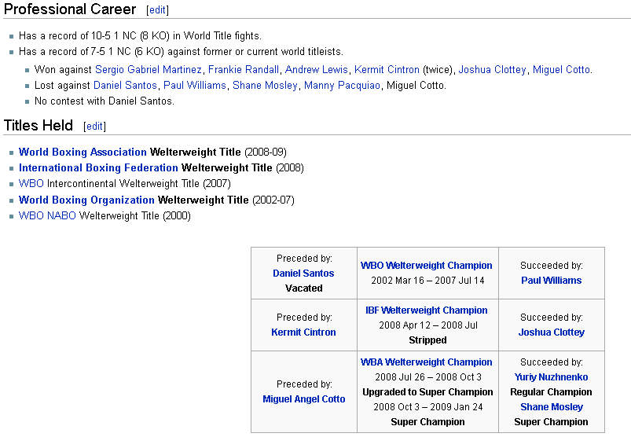Open IBF Welterweight Champion link in table
This screenshot has width=631, height=448.
(x=427, y=310)
